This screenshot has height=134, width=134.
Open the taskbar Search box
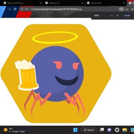[x=89, y=130]
